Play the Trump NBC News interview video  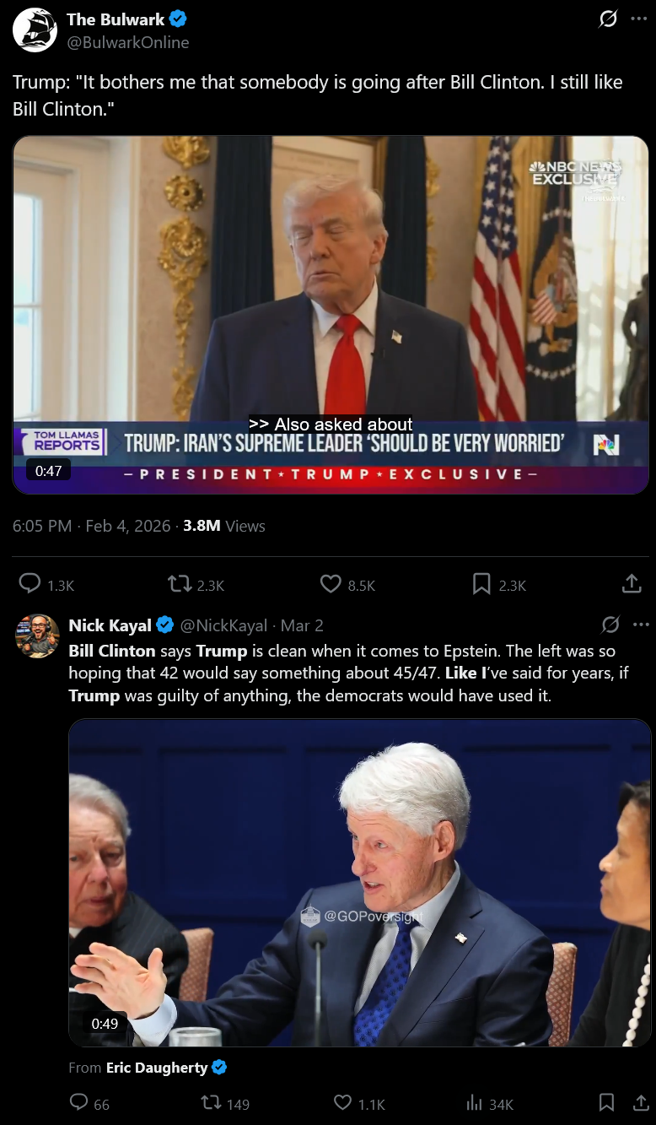click(x=331, y=315)
